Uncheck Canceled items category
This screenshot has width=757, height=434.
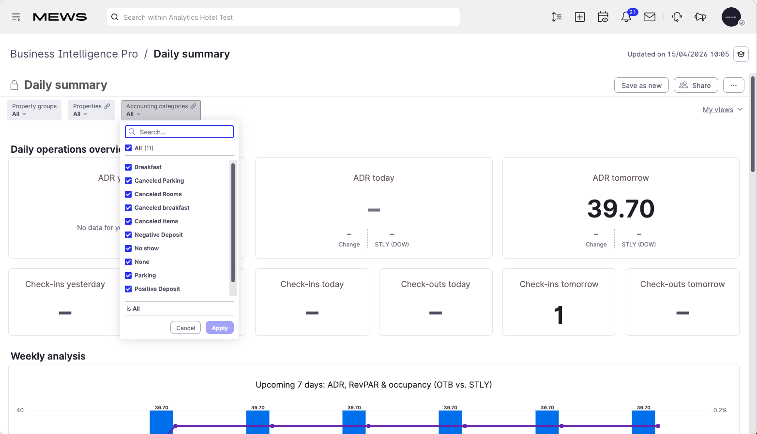tap(128, 221)
